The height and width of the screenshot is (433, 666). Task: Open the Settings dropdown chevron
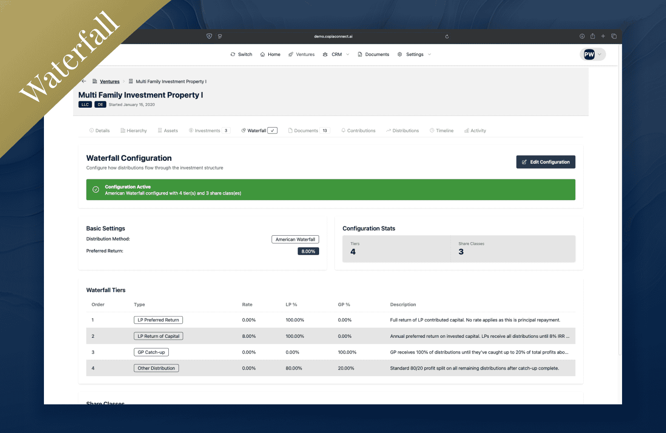click(x=430, y=54)
